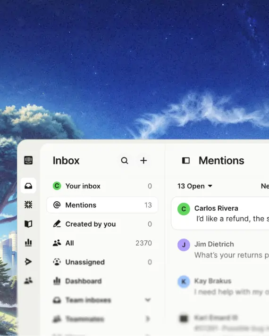Open the Fin AI sparkle sidebar icon
The image size is (269, 336).
click(x=28, y=205)
